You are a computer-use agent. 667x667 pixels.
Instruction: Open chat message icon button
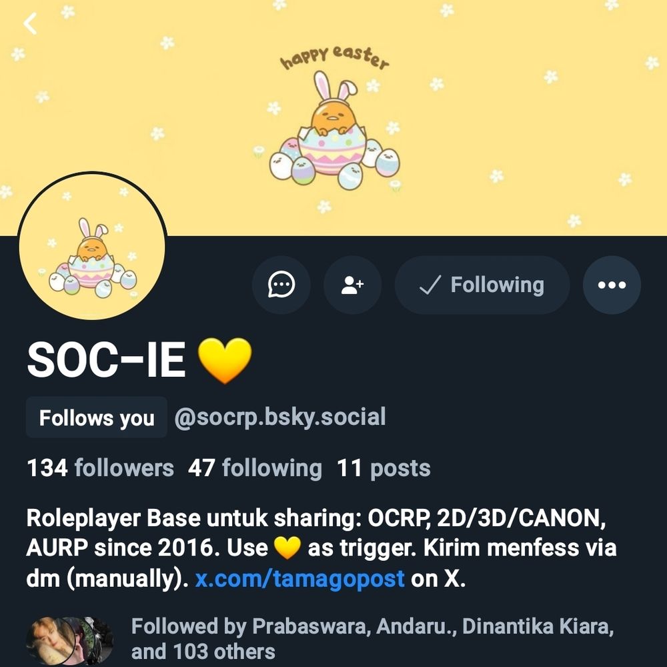[x=281, y=285]
